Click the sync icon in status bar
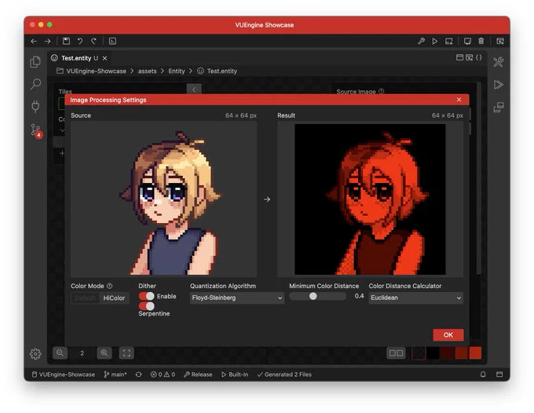This screenshot has width=534, height=413. coord(139,375)
